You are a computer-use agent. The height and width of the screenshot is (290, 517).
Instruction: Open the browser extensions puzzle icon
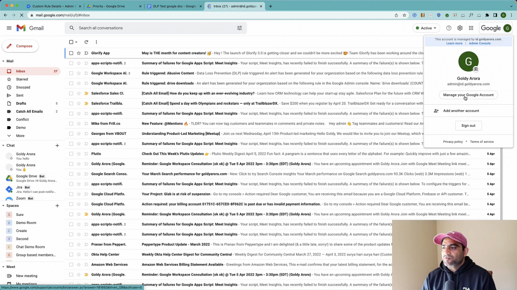487,15
